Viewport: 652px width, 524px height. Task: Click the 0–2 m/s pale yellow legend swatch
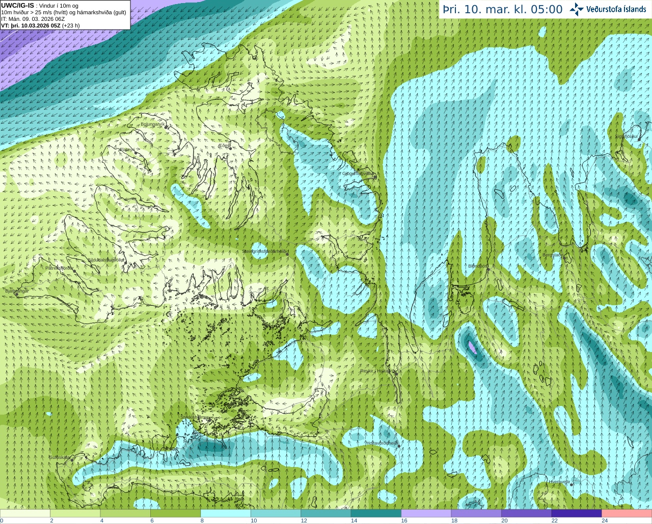(x=25, y=513)
